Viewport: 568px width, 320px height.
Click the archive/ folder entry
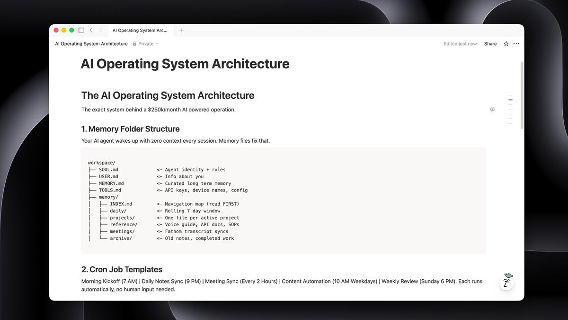pos(121,238)
